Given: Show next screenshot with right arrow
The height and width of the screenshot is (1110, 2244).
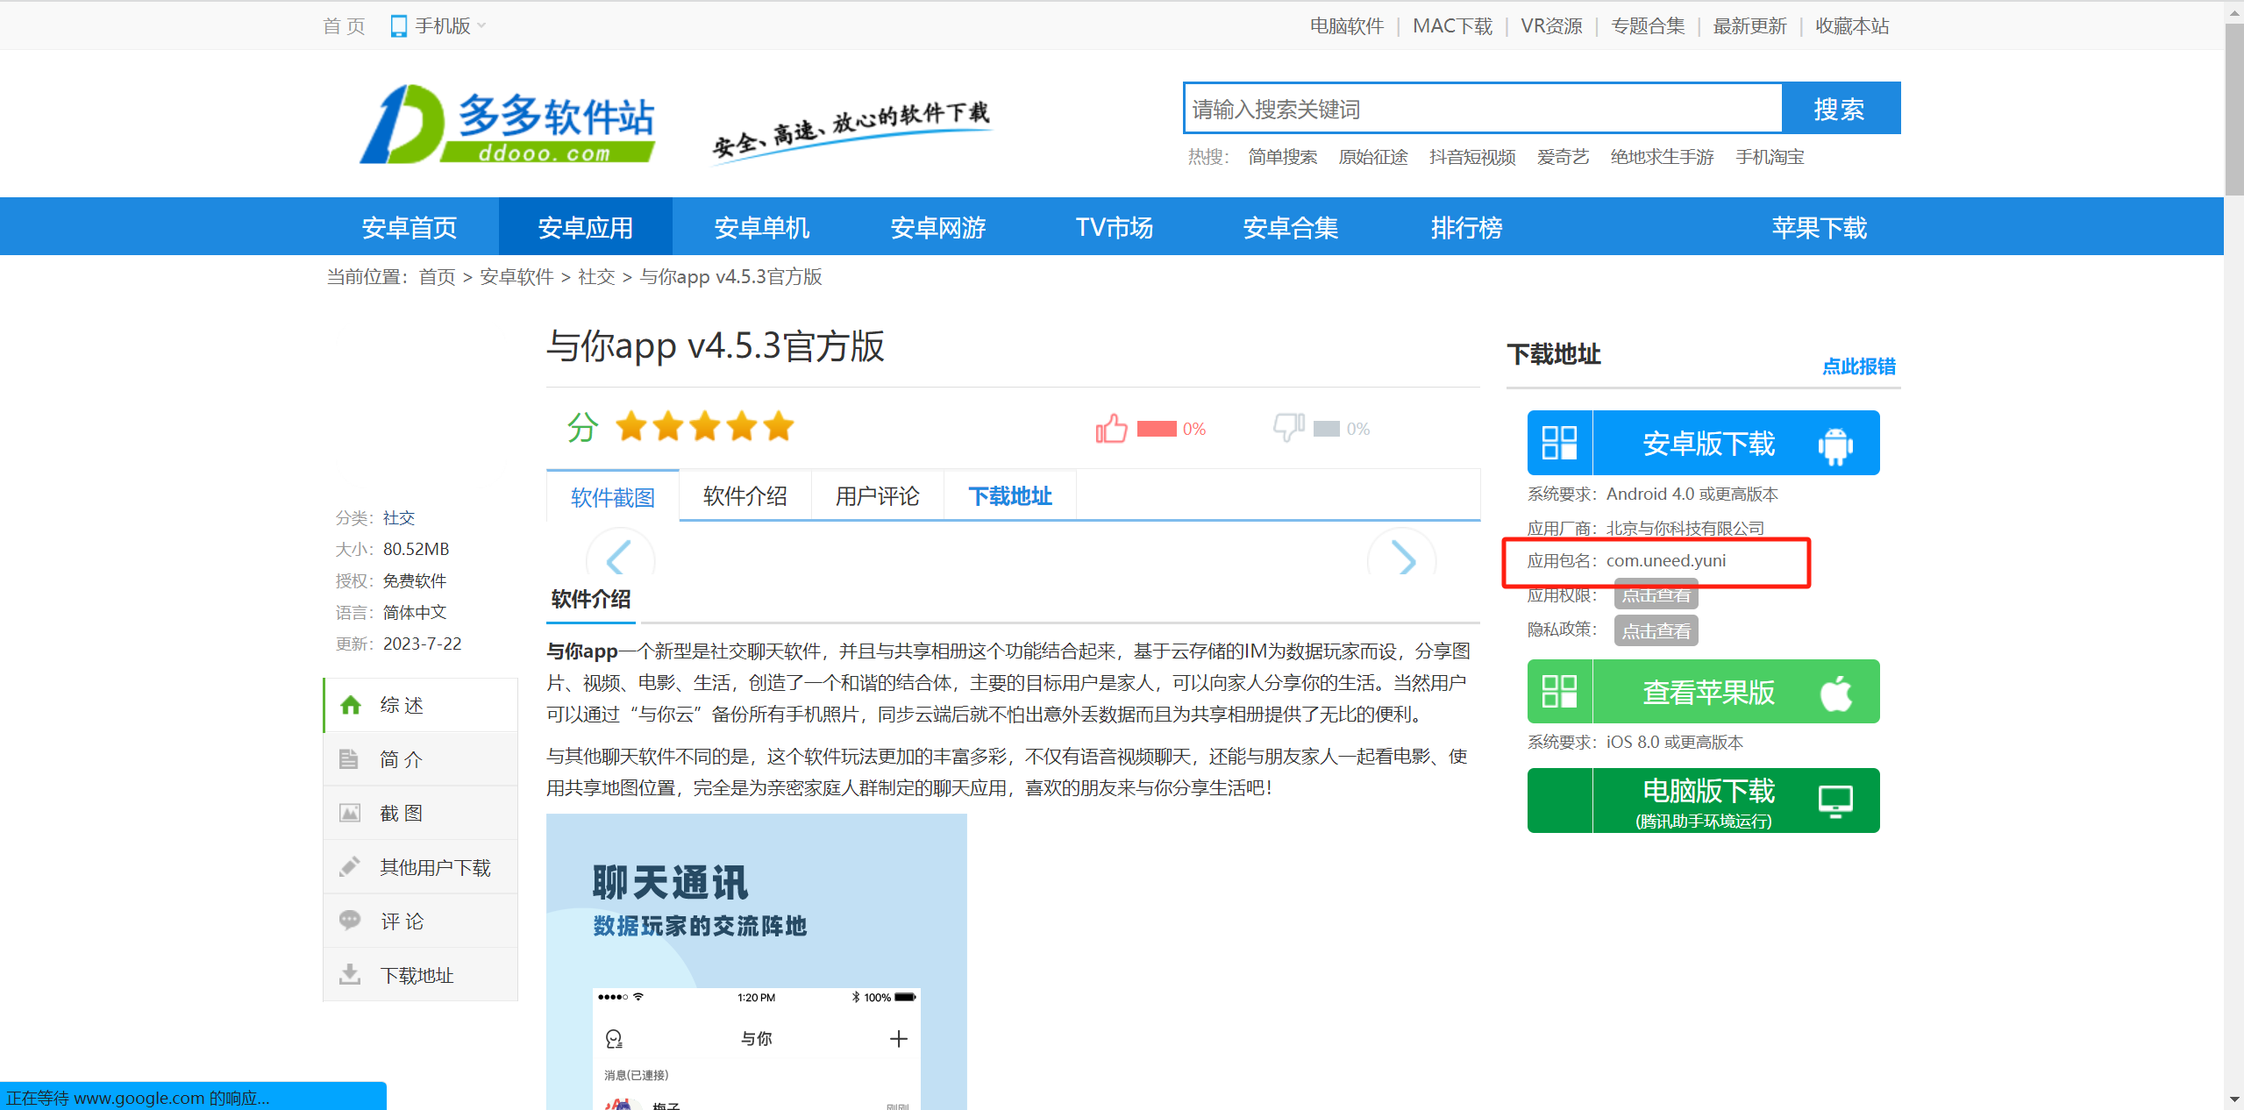Looking at the screenshot, I should [x=1402, y=558].
